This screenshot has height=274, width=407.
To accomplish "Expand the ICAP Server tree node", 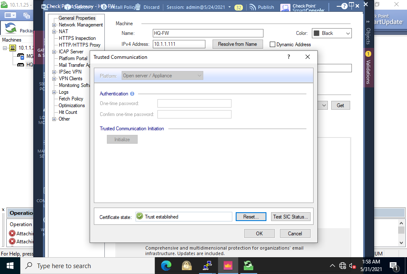I will pyautogui.click(x=54, y=52).
